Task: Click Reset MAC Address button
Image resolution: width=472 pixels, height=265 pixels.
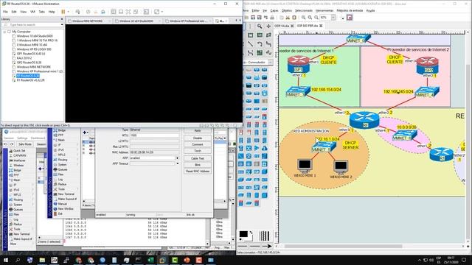Action: click(198, 172)
